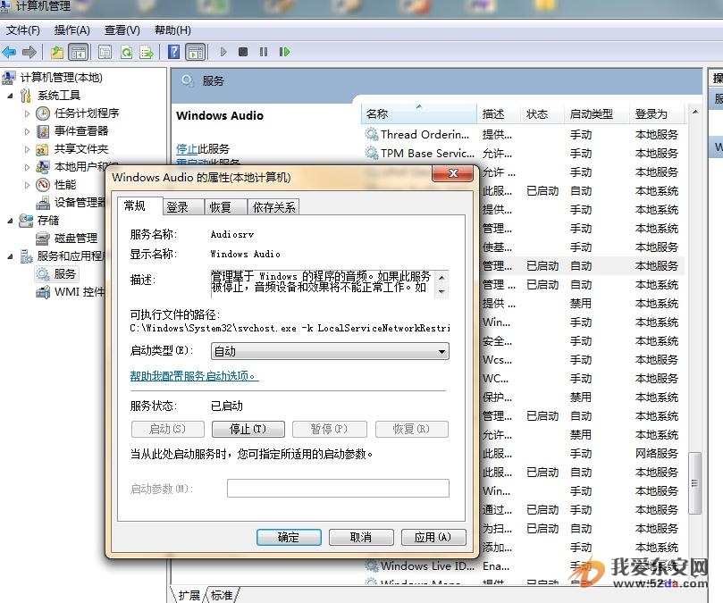Switch to the 依存关系 tab
This screenshot has width=723, height=603.
click(273, 207)
